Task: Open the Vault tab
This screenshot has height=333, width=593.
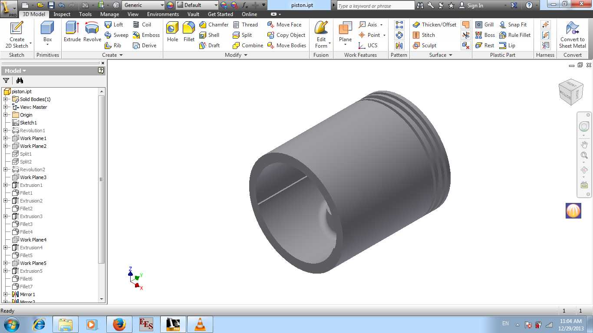Action: click(x=193, y=14)
